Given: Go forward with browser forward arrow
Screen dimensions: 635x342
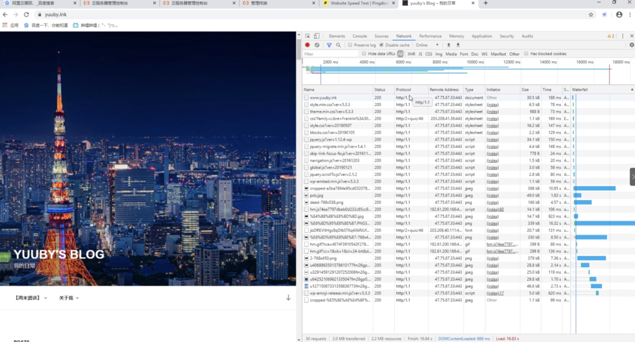Looking at the screenshot, I should (x=16, y=15).
